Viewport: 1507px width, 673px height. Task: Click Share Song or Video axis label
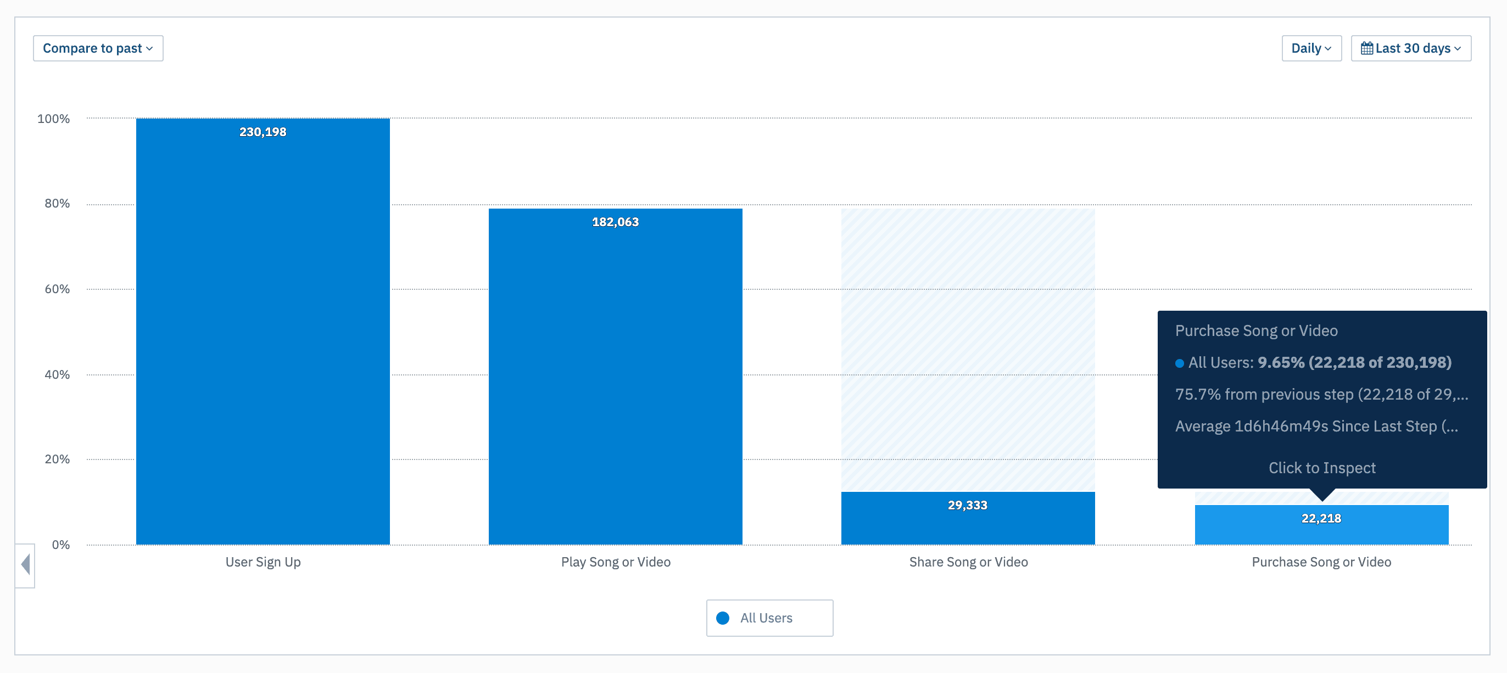pos(968,562)
